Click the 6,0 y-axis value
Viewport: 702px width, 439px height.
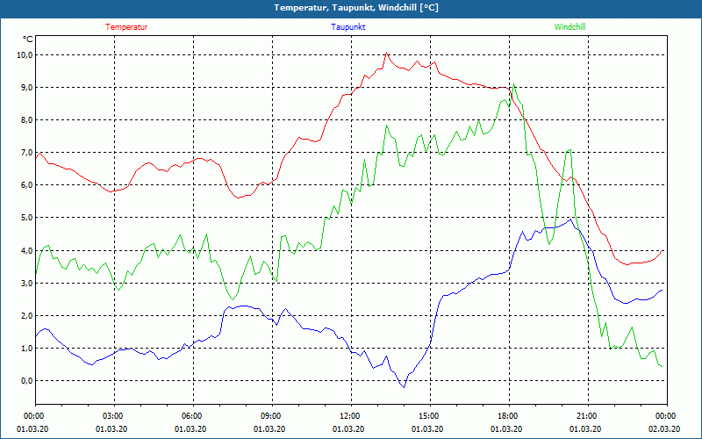(27, 185)
